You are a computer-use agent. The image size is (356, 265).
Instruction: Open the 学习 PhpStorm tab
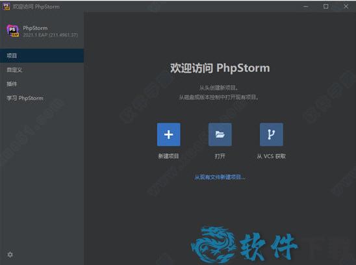click(x=42, y=98)
